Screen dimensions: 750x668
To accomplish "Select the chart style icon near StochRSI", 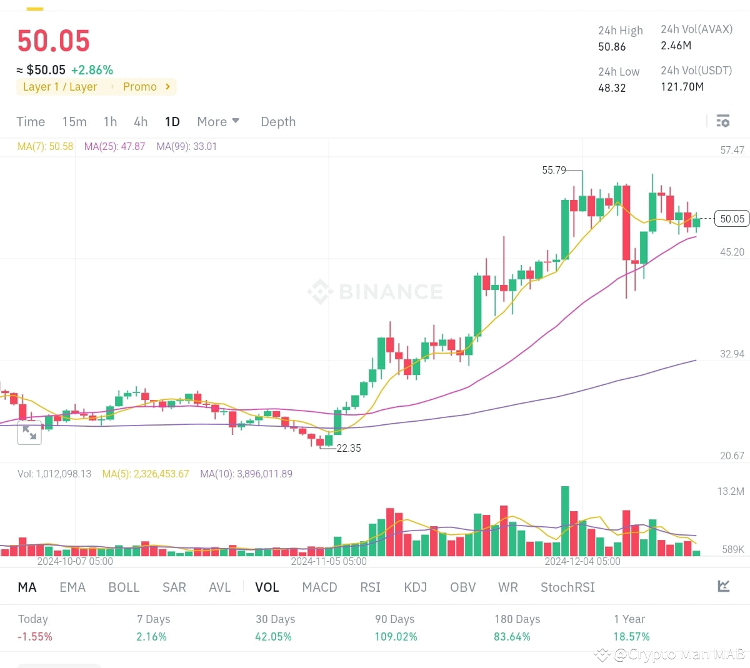I will click(x=723, y=586).
